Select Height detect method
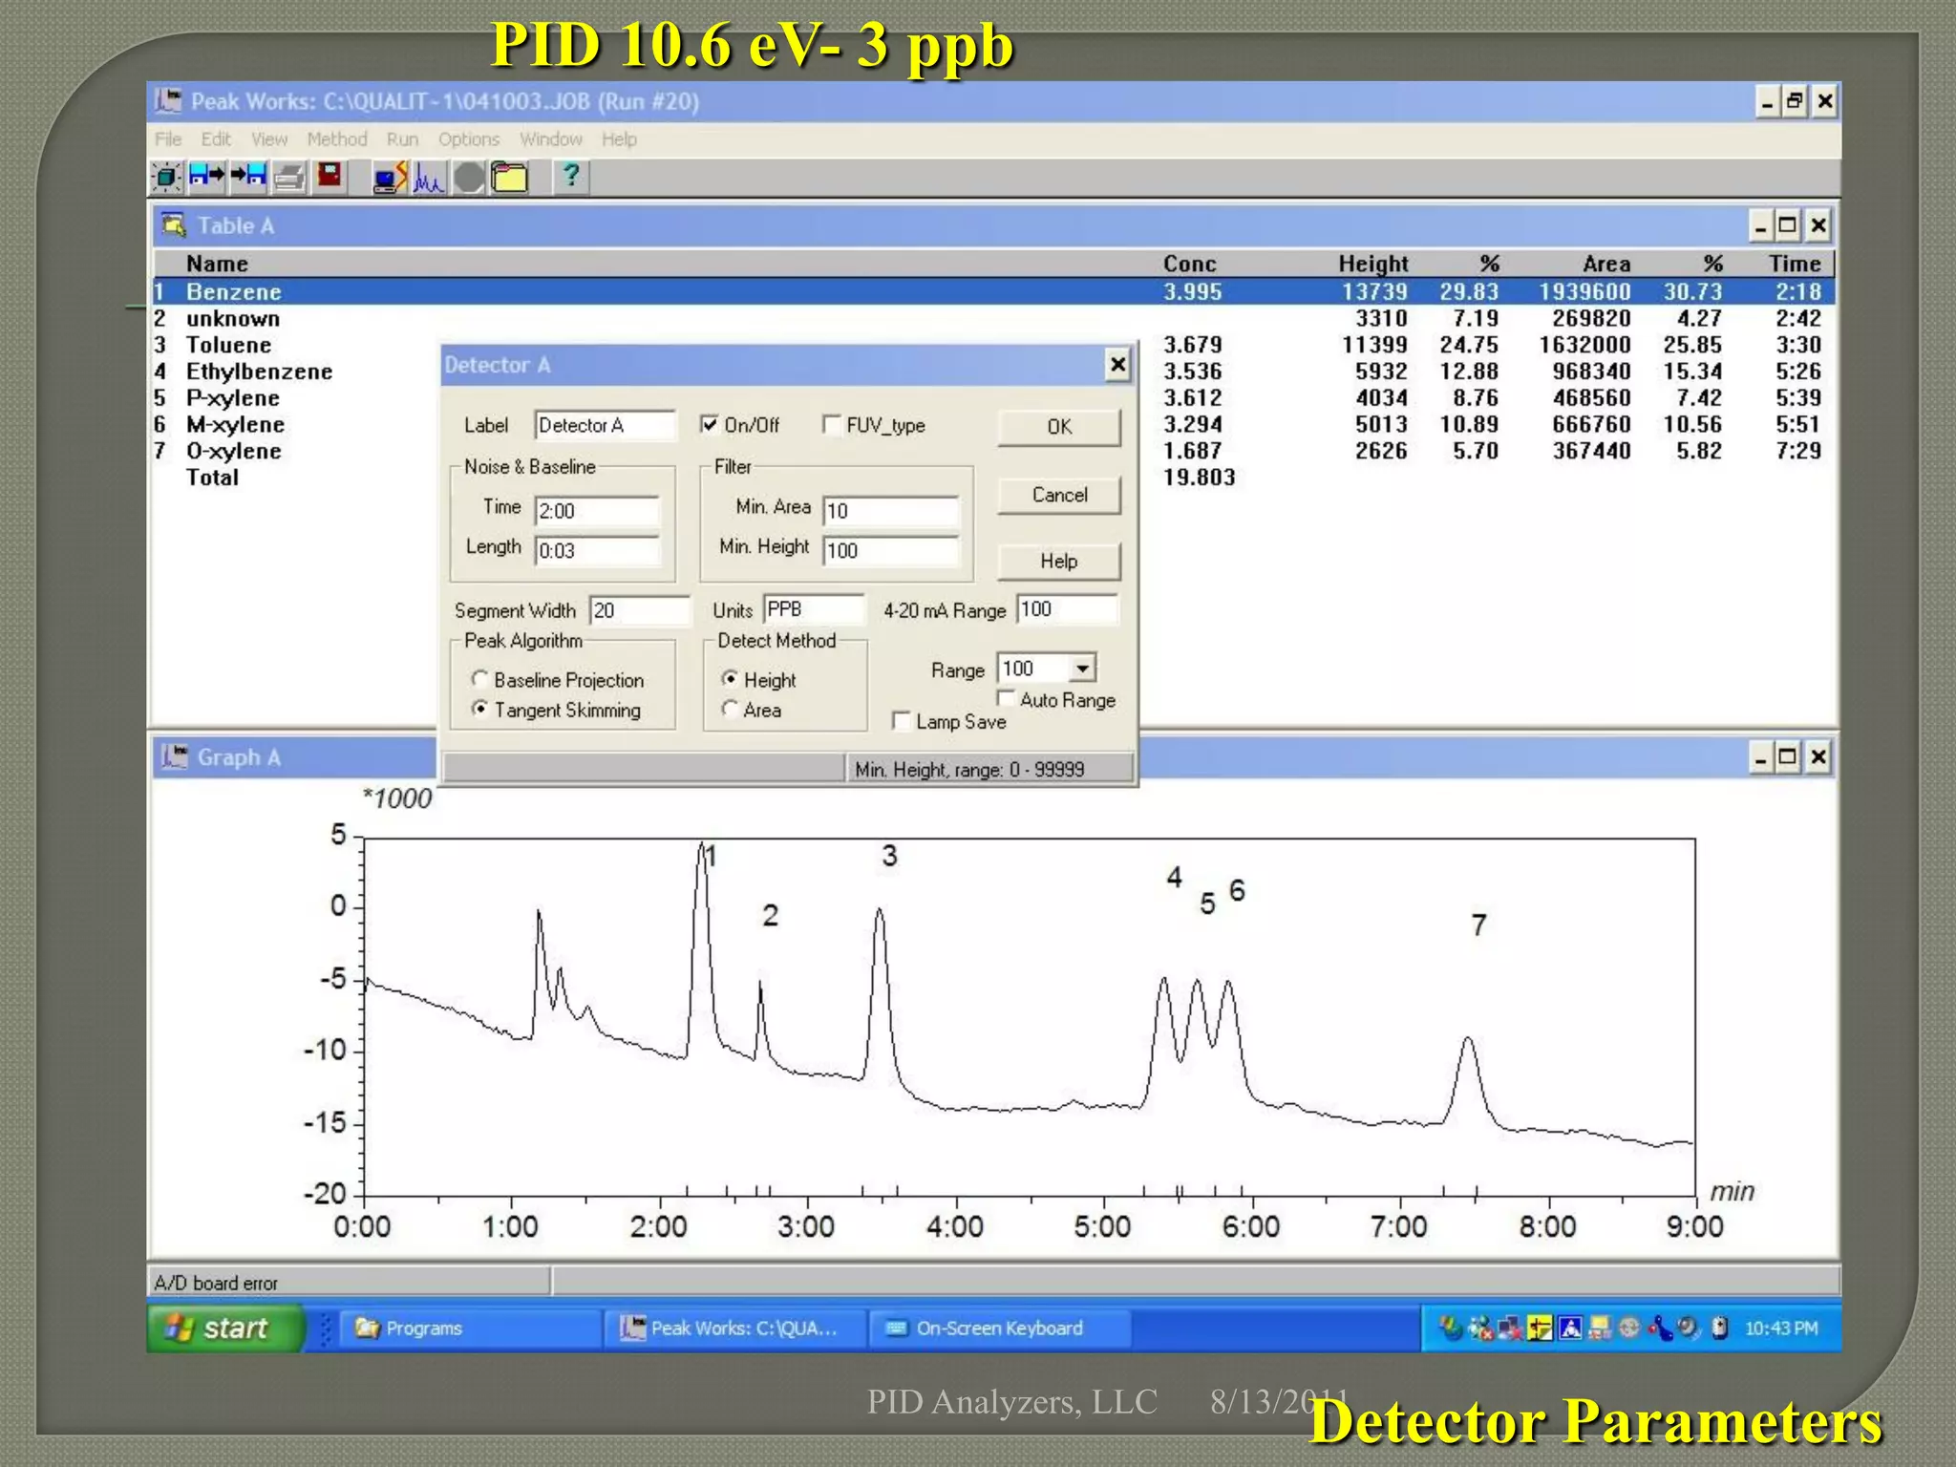This screenshot has width=1956, height=1467. click(730, 679)
